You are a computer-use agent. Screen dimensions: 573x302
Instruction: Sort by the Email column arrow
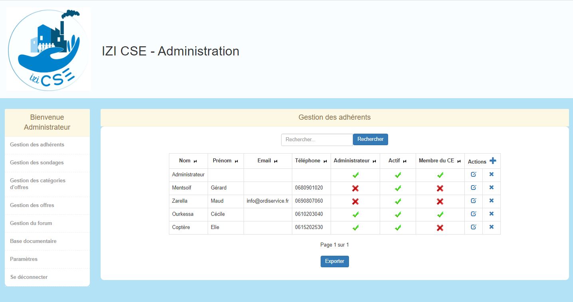point(276,161)
